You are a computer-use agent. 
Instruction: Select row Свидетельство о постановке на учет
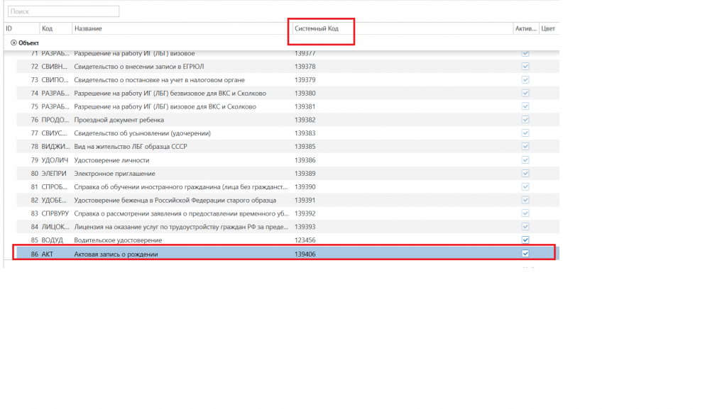point(288,80)
